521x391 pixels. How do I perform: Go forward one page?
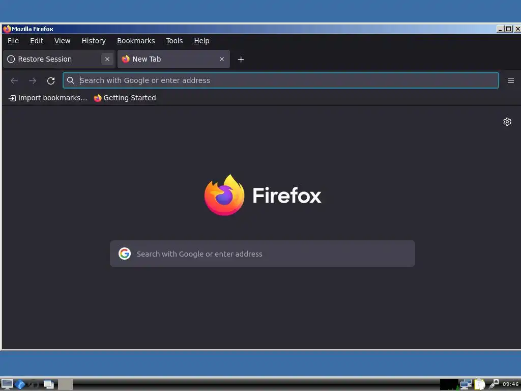pyautogui.click(x=33, y=80)
